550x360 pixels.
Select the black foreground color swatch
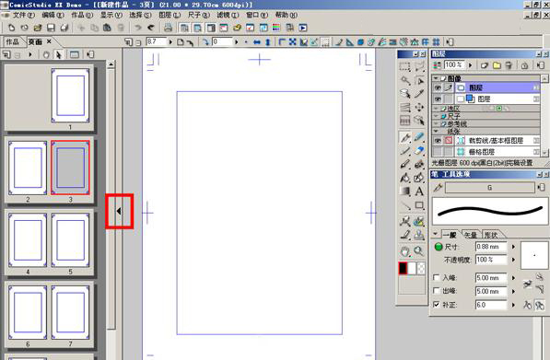coord(403,268)
